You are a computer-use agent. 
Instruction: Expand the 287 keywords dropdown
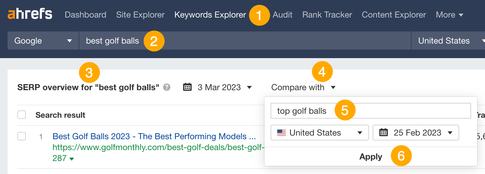pos(63,158)
